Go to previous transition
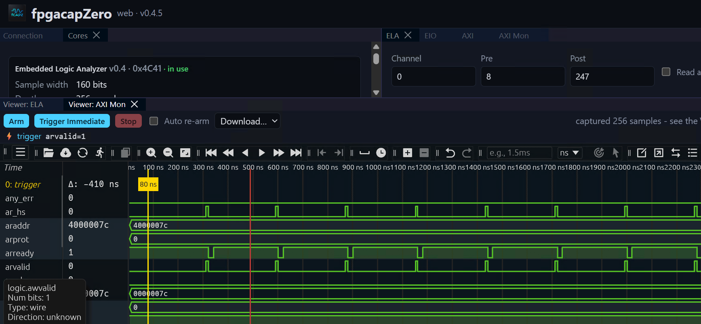Image resolution: width=701 pixels, height=324 pixels. 322,153
